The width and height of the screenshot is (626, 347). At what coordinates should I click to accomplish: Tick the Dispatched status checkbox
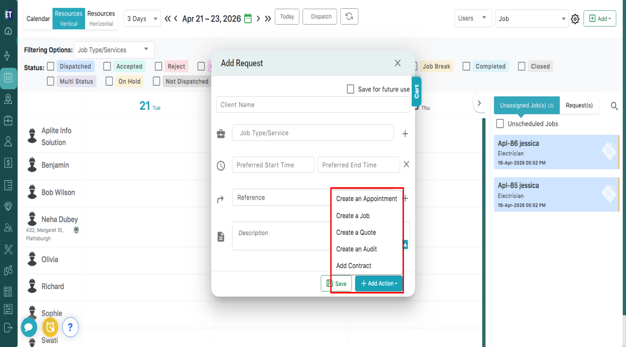(51, 66)
